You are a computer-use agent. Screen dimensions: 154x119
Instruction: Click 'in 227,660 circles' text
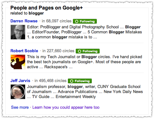[58, 51]
